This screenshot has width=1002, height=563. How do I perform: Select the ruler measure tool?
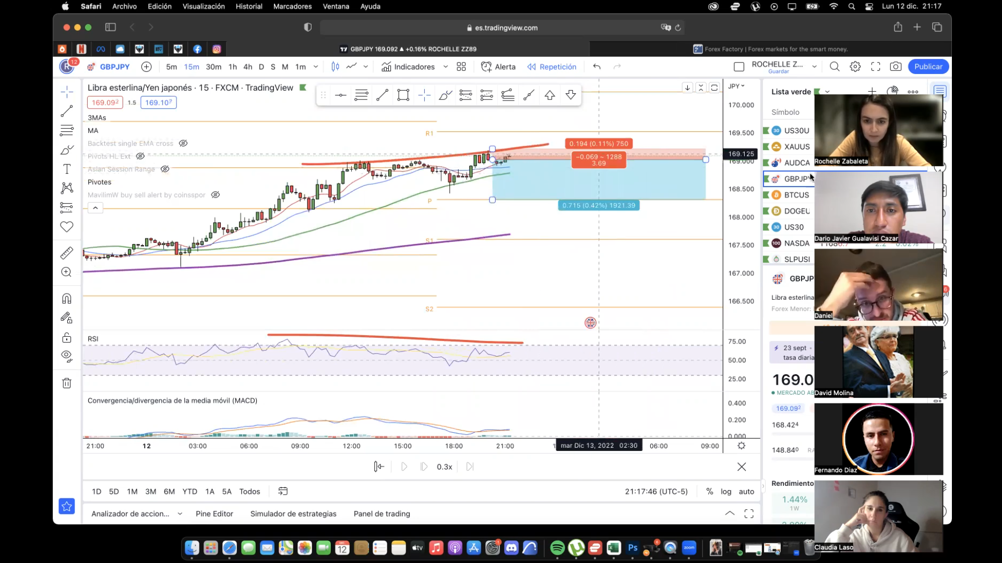(67, 253)
